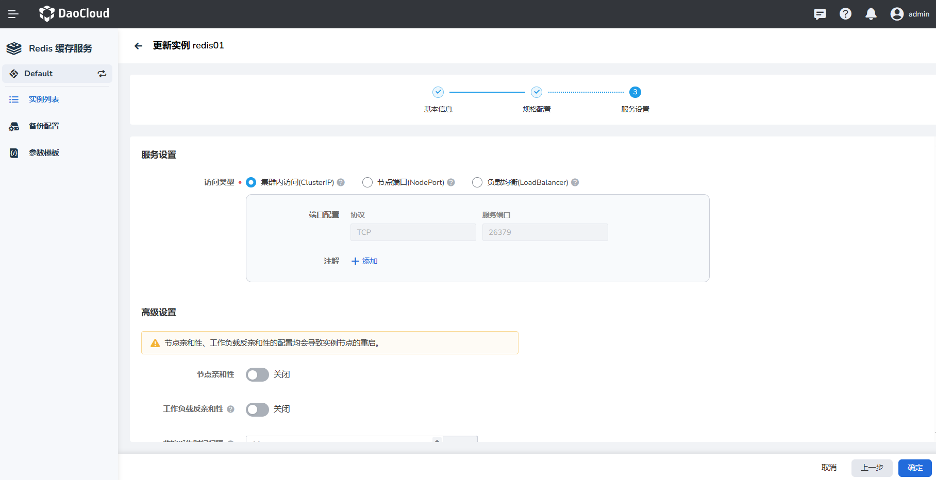
Task: Click the help icon beside 负载均衡(LoadBalancer)
Action: coord(575,182)
